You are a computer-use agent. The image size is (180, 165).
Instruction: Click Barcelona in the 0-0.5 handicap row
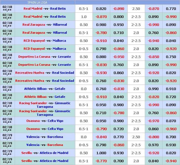[x=55, y=145]
